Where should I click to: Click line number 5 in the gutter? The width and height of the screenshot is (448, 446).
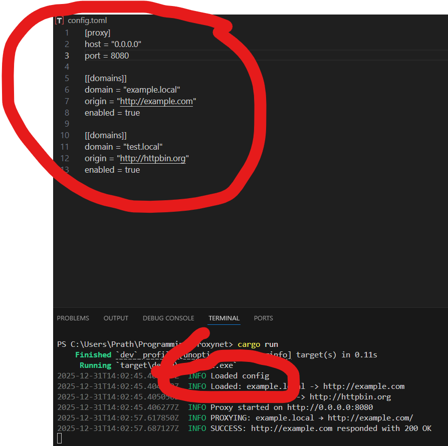67,79
